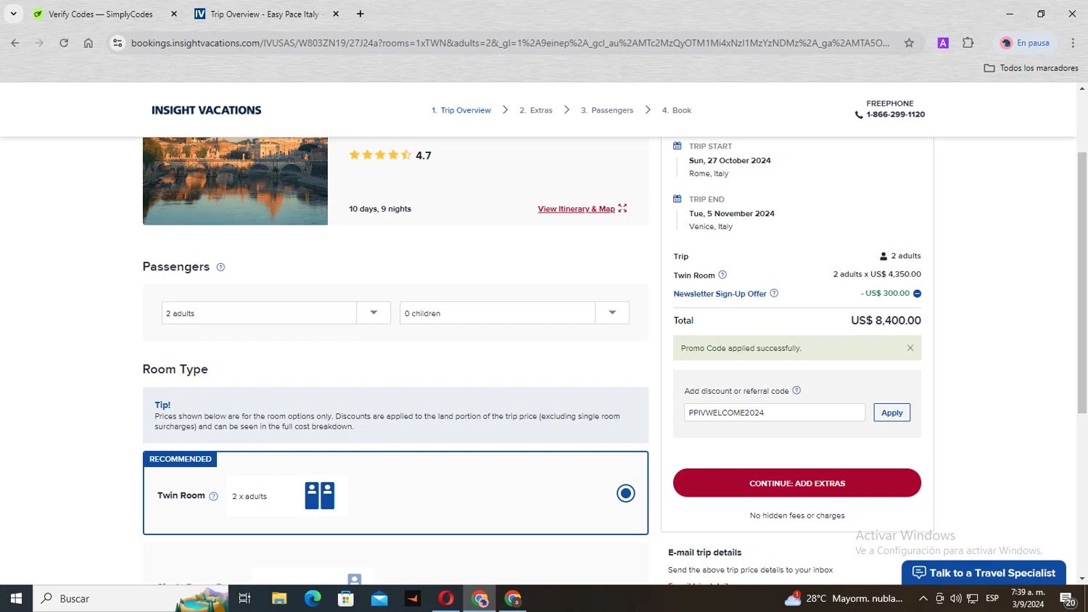Click the Trip End calendar icon

pyautogui.click(x=677, y=199)
